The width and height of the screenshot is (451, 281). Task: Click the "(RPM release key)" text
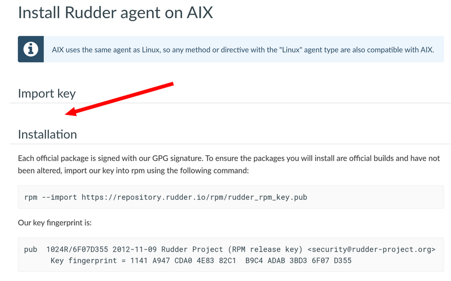(x=265, y=249)
